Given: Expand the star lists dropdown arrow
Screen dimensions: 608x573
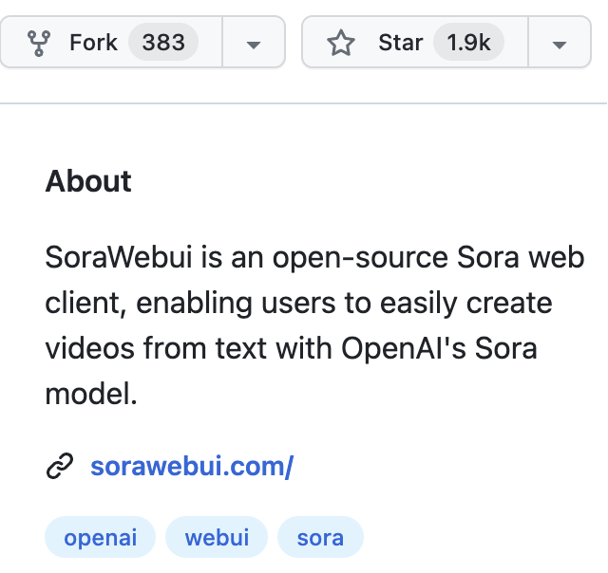Looking at the screenshot, I should tap(560, 45).
